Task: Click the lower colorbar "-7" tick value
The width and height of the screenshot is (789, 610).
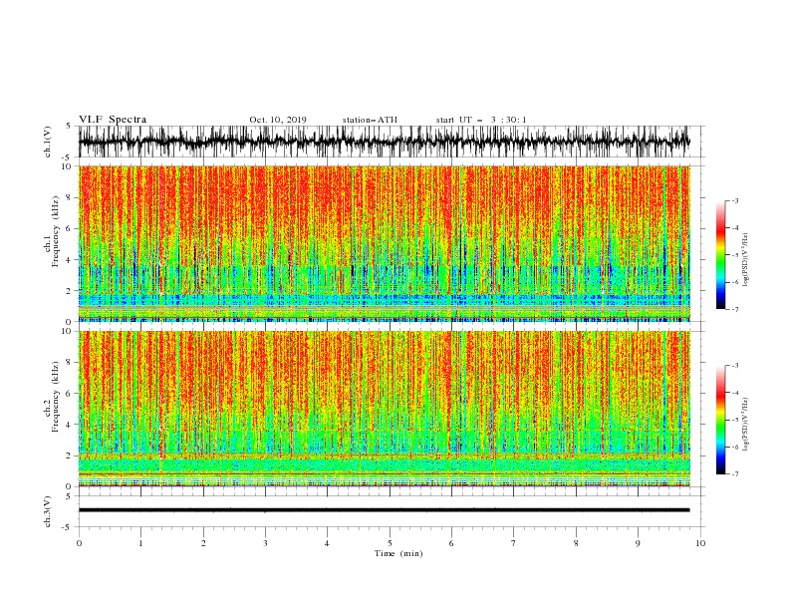Action: pos(735,474)
